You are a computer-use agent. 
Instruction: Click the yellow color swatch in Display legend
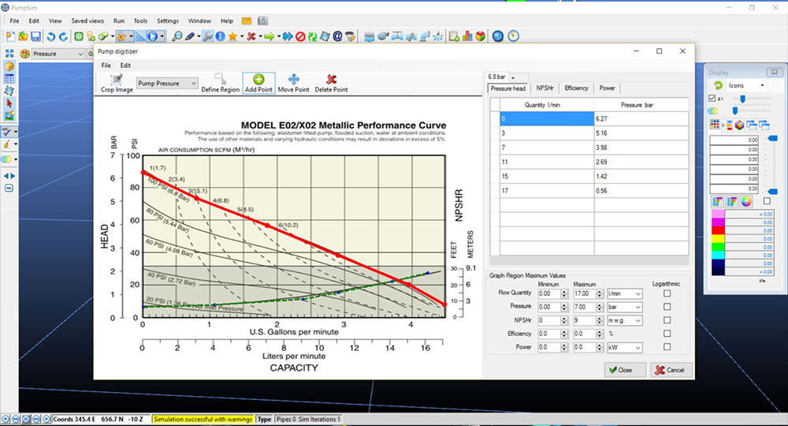(x=718, y=238)
